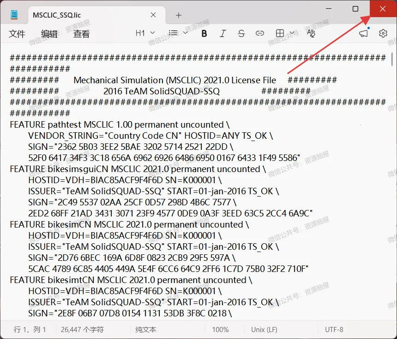The image size is (397, 339).
Task: Click the SIGN="2362 5B03 3EE2" line
Action: 131,147
